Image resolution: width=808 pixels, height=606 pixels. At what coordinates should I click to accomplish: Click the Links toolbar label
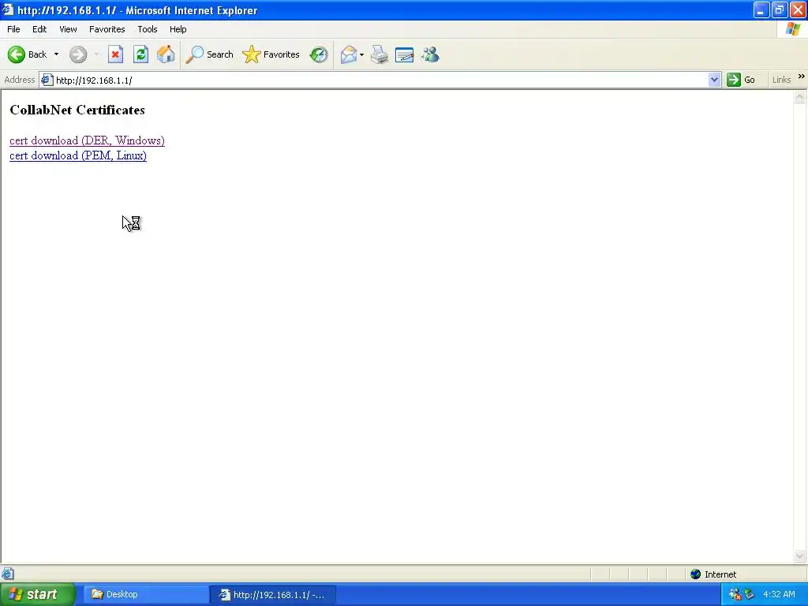(x=781, y=80)
